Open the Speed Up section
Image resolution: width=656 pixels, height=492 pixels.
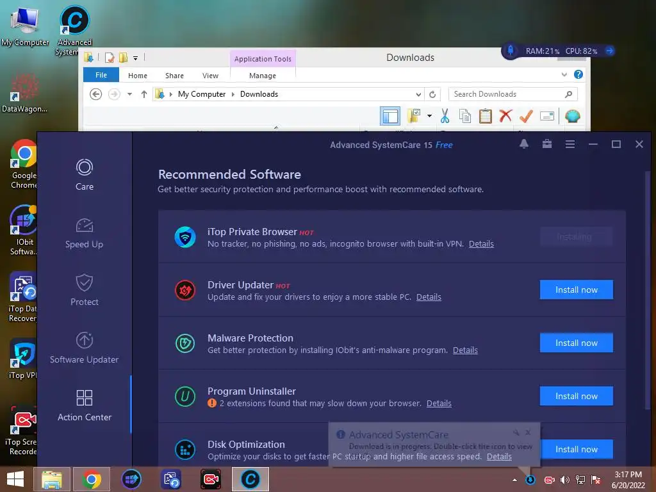coord(84,233)
